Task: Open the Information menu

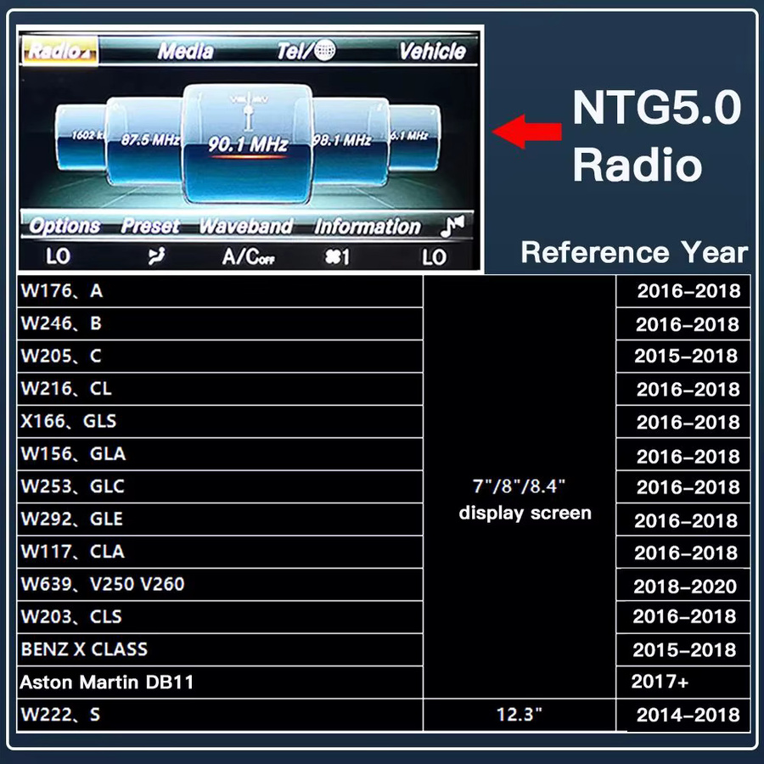Action: click(x=368, y=227)
